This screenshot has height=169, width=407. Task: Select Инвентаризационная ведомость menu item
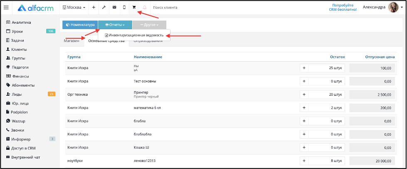(x=134, y=35)
